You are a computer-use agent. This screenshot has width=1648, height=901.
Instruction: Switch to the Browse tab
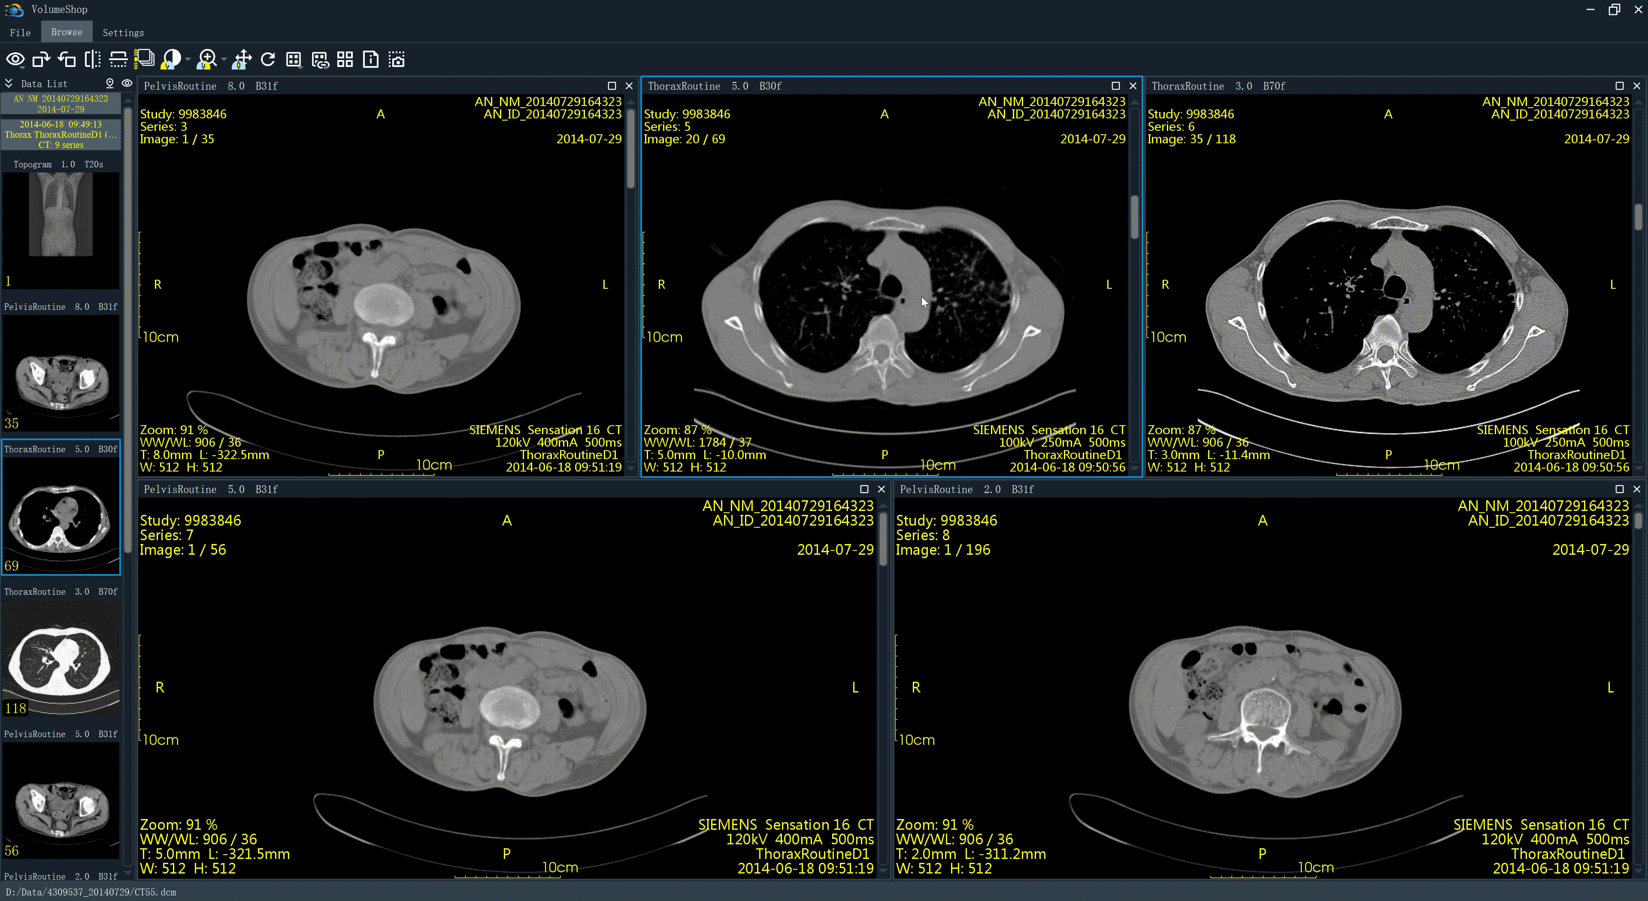[x=67, y=32]
